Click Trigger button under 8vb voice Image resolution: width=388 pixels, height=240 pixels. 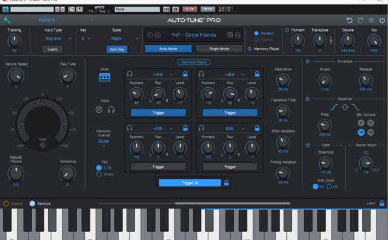click(x=230, y=167)
